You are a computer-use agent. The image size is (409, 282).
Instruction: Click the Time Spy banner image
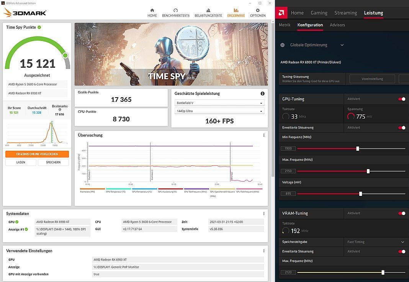(x=171, y=54)
